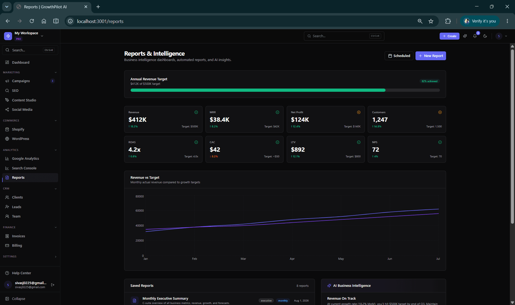
Task: Open the browser extensions puzzle icon
Action: 448,21
